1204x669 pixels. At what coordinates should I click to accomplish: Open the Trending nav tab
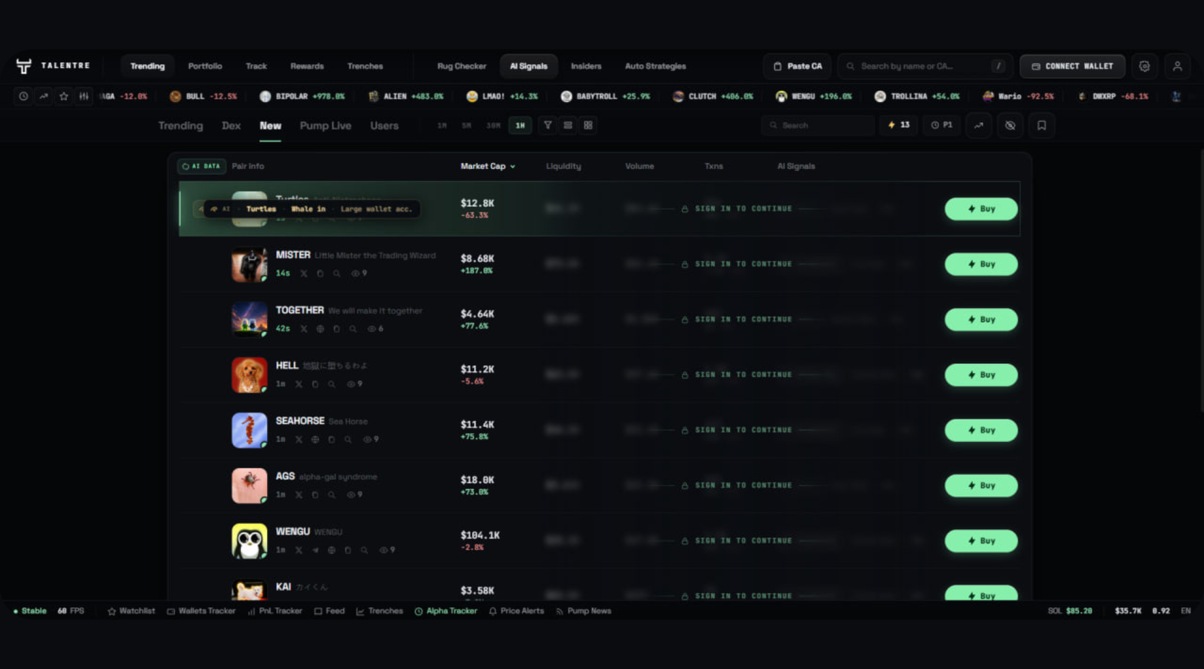[148, 66]
